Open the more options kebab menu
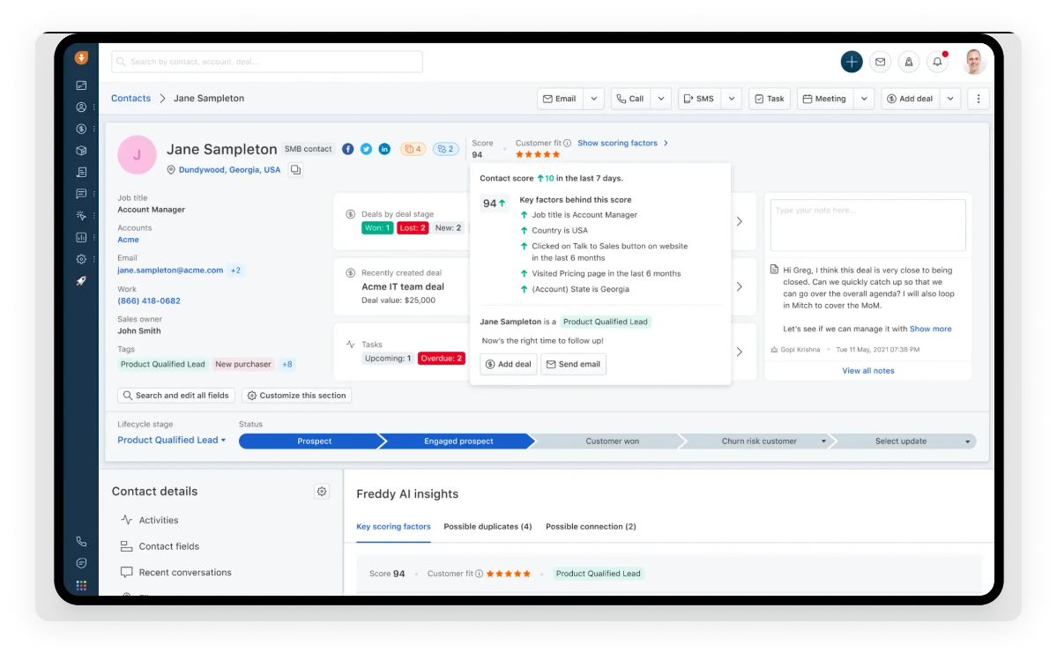 click(x=979, y=99)
